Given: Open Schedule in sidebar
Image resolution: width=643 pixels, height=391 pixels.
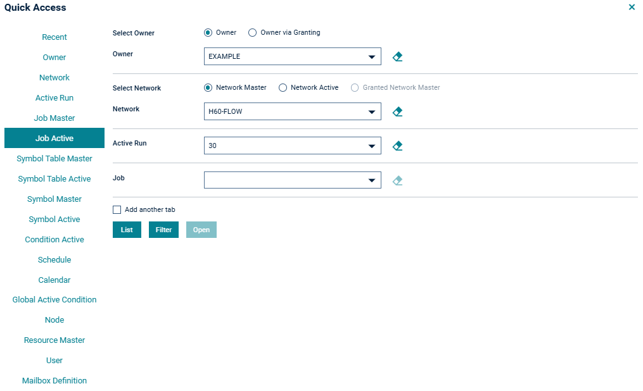Looking at the screenshot, I should click(x=54, y=259).
